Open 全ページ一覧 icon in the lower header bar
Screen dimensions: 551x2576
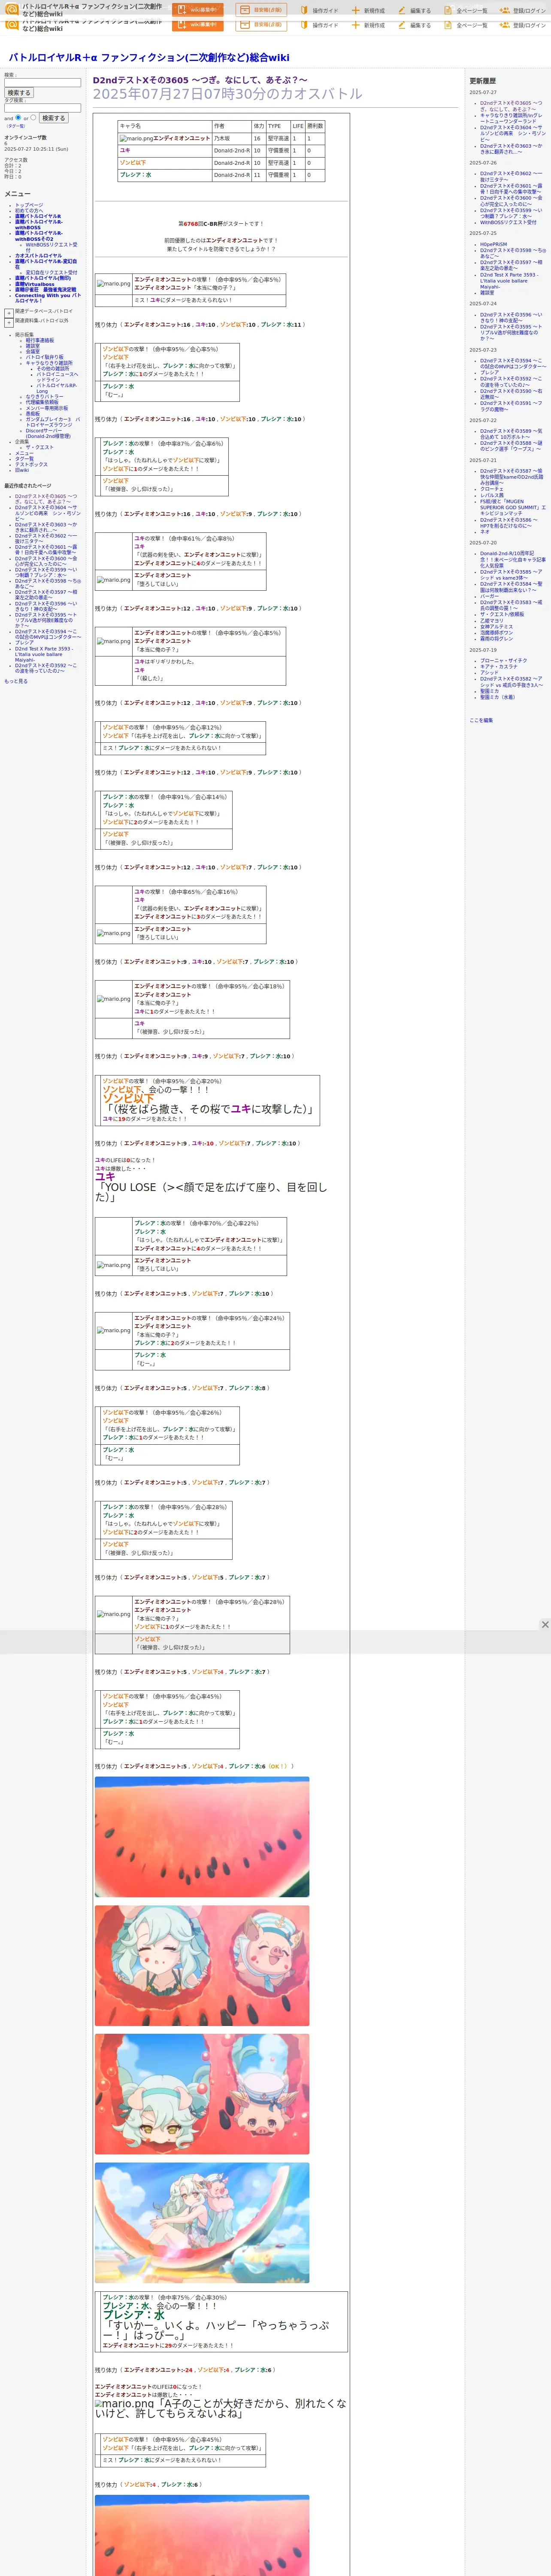tap(448, 25)
